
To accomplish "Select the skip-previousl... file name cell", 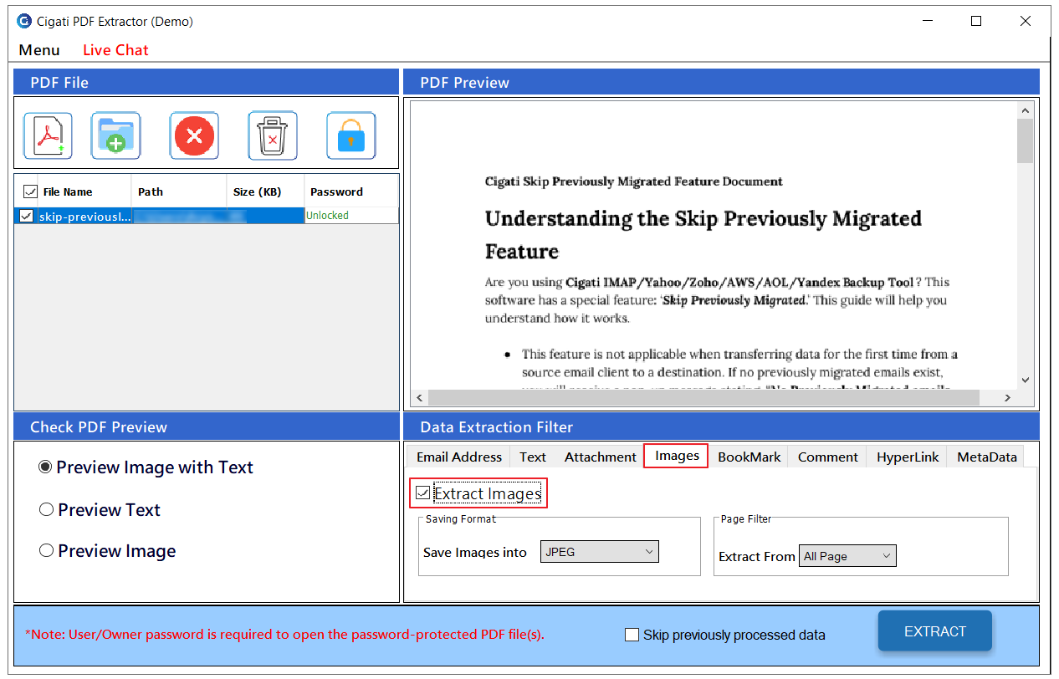I will [84, 216].
